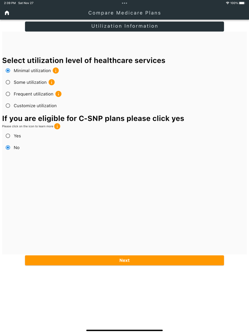Click the learn more helper text
Screen dimensions: 249x333
[27, 126]
